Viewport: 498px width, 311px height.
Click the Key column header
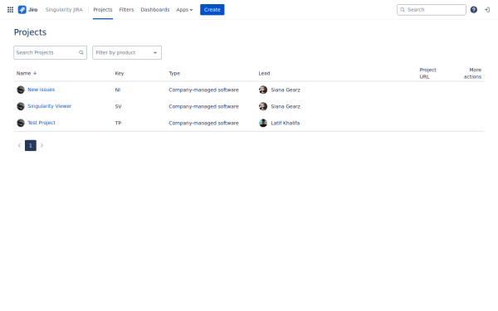coord(119,73)
